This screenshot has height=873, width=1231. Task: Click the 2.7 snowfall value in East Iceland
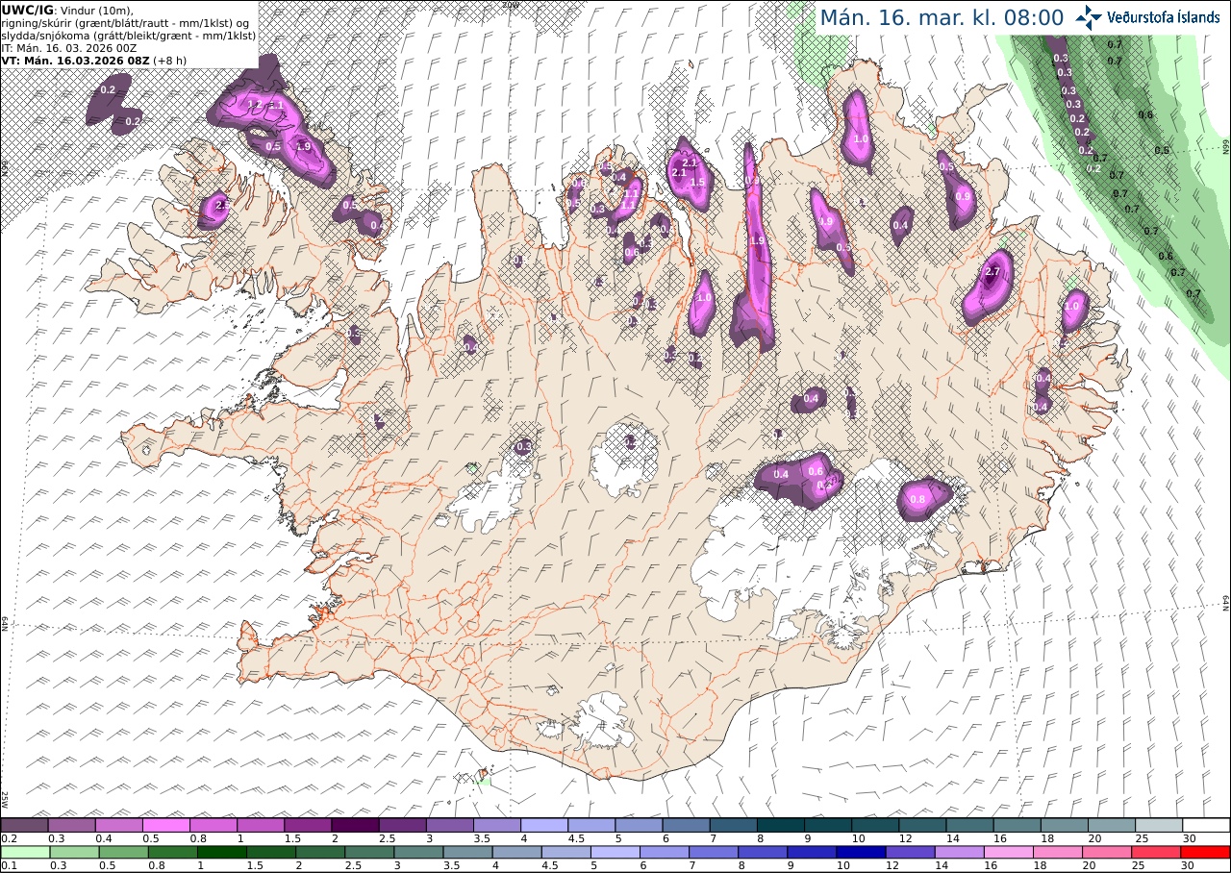pyautogui.click(x=993, y=273)
